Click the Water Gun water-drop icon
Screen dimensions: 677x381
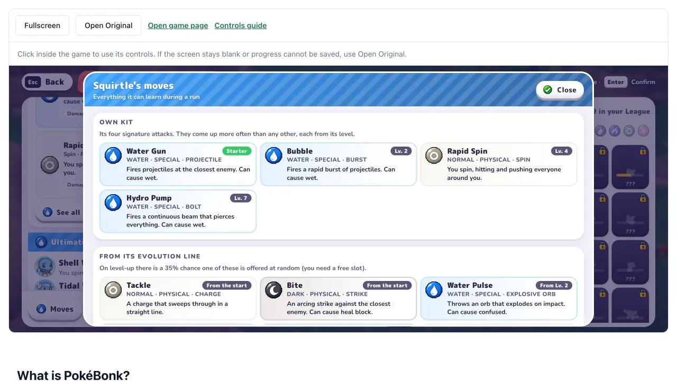pos(113,156)
